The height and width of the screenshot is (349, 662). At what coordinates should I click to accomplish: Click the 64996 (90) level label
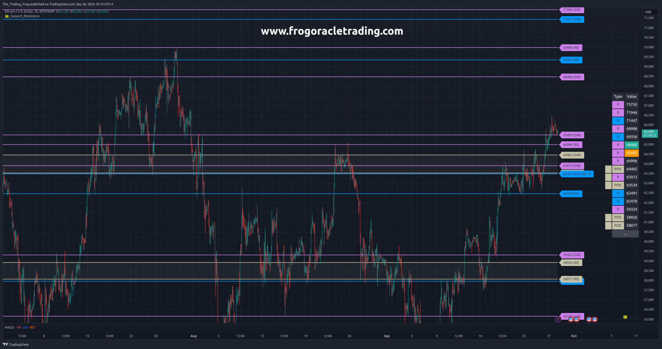pos(571,145)
